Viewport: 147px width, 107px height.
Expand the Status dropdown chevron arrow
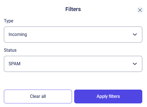click(135, 64)
